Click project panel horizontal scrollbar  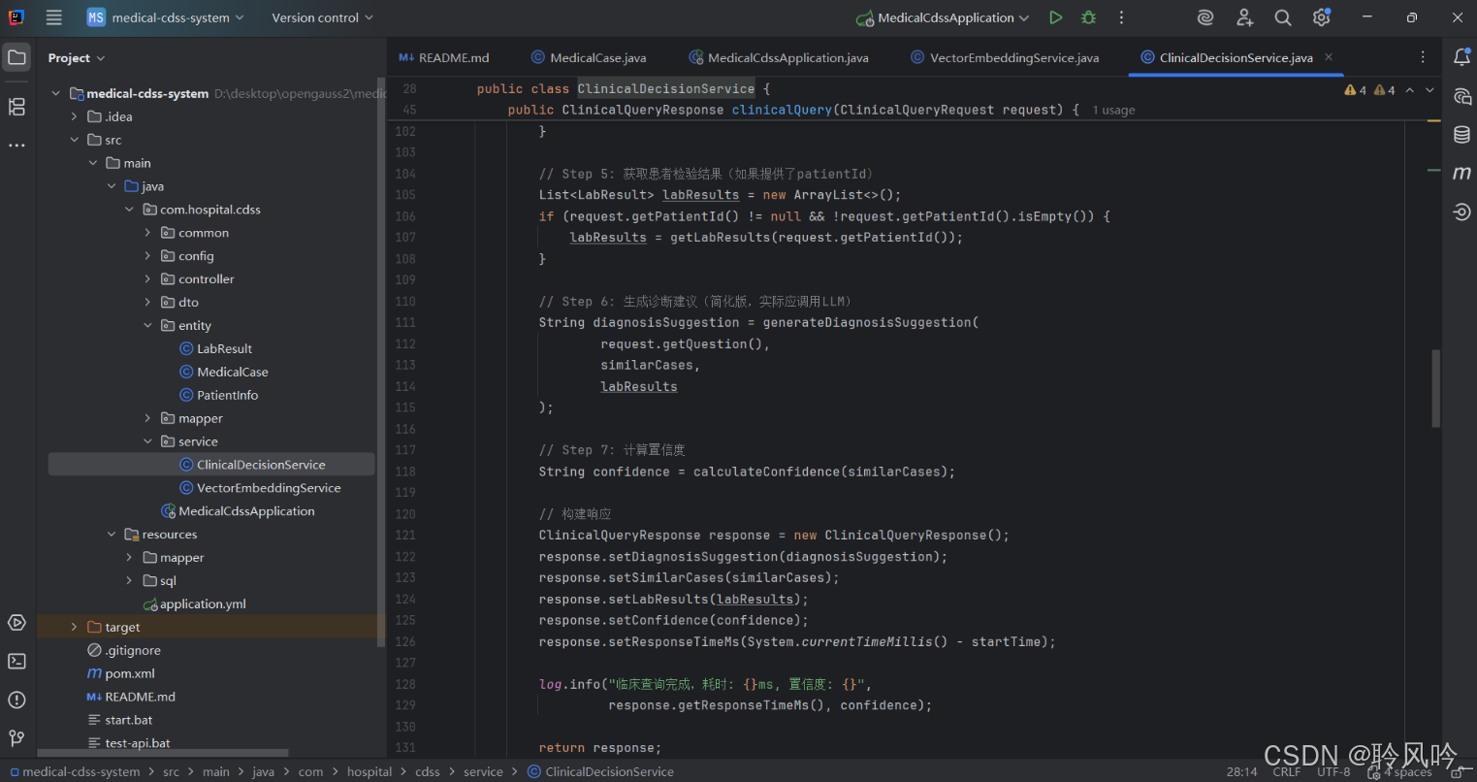[163, 753]
